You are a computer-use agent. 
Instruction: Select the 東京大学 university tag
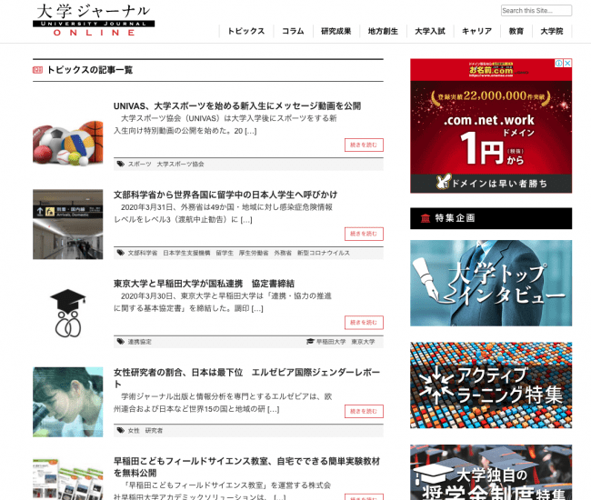[364, 342]
